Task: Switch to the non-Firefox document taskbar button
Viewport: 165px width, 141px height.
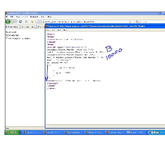Action: [136, 132]
